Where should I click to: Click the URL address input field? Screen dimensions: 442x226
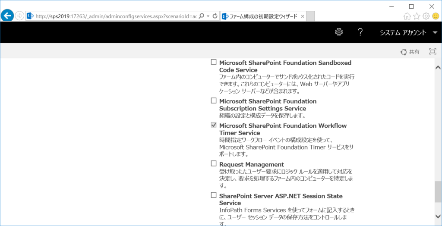116,16
